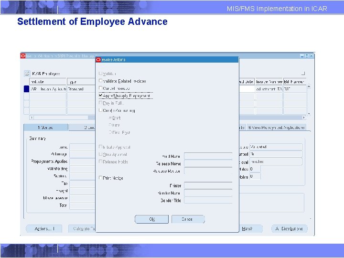Select the Final radio button
This screenshot has width=344, height=258.
pyautogui.click(x=110, y=125)
